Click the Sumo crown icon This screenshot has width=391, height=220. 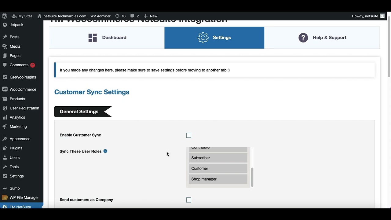[5, 189]
